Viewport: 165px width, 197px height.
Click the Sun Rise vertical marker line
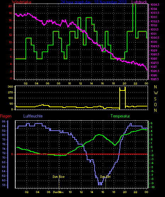click(x=59, y=184)
